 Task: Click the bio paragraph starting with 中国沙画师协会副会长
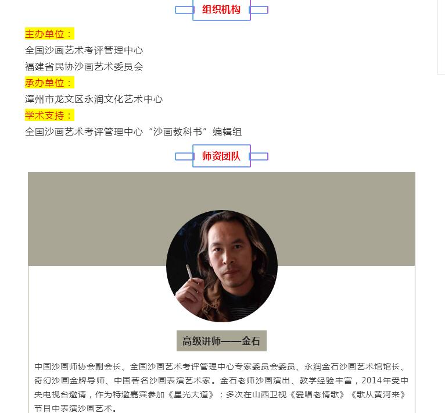coord(221,387)
